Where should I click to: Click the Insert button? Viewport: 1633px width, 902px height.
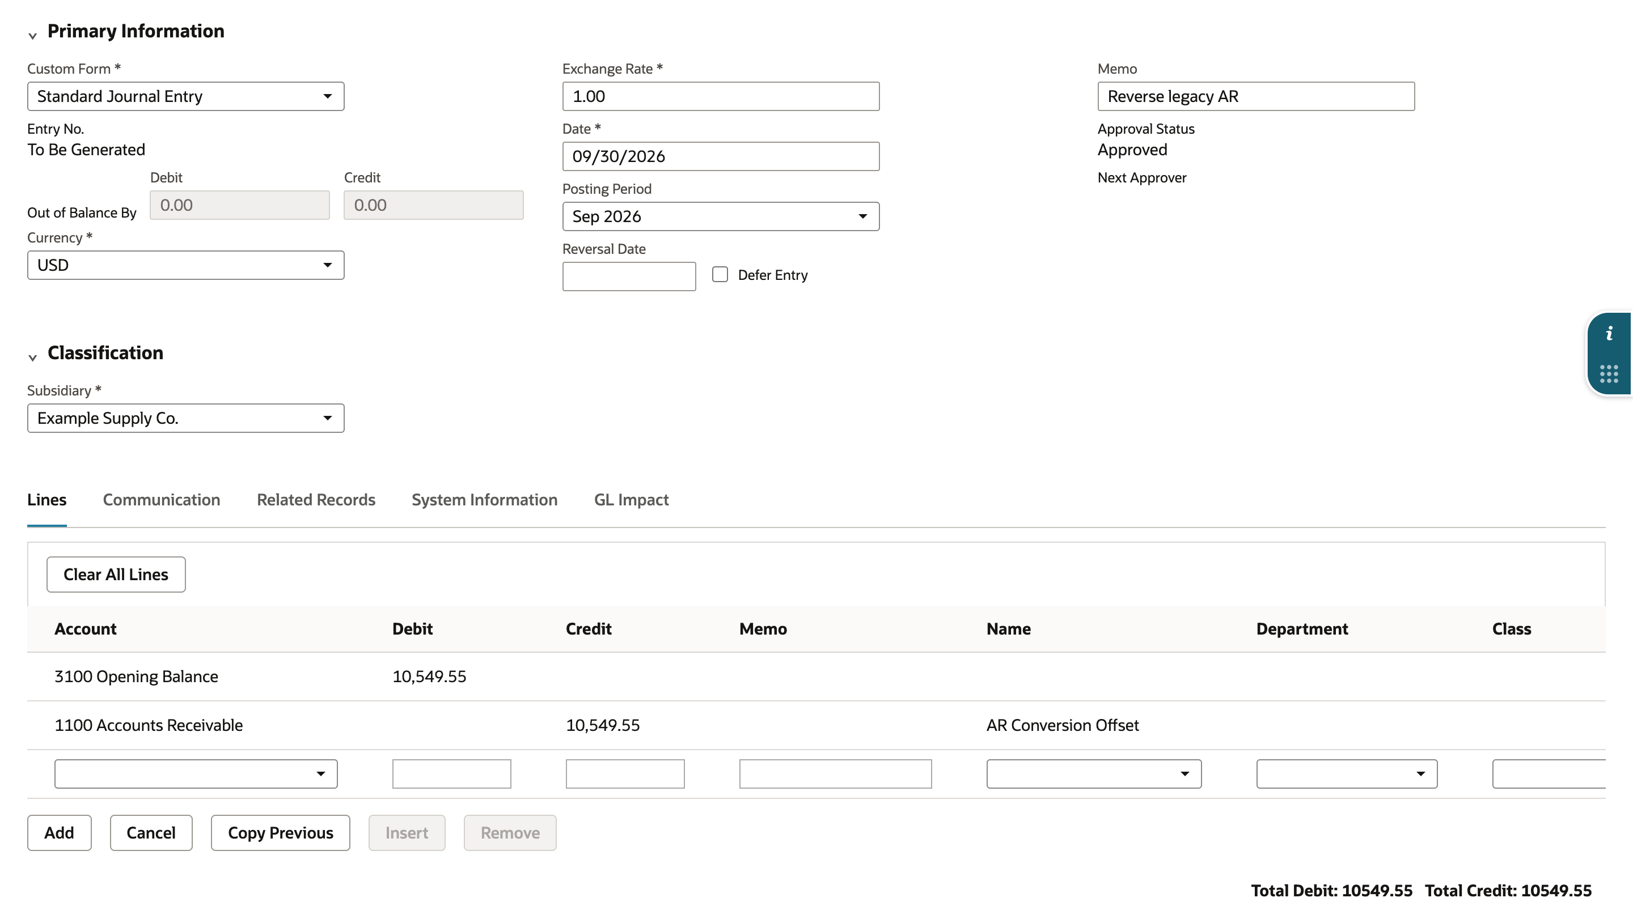tap(407, 833)
